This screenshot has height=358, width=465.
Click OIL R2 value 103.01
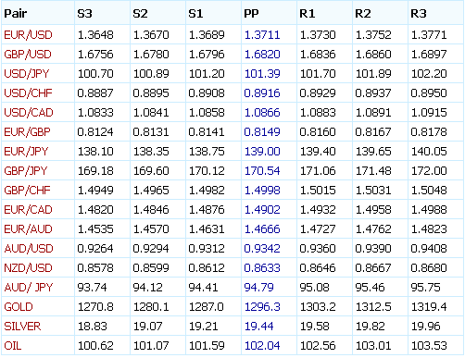click(x=373, y=346)
